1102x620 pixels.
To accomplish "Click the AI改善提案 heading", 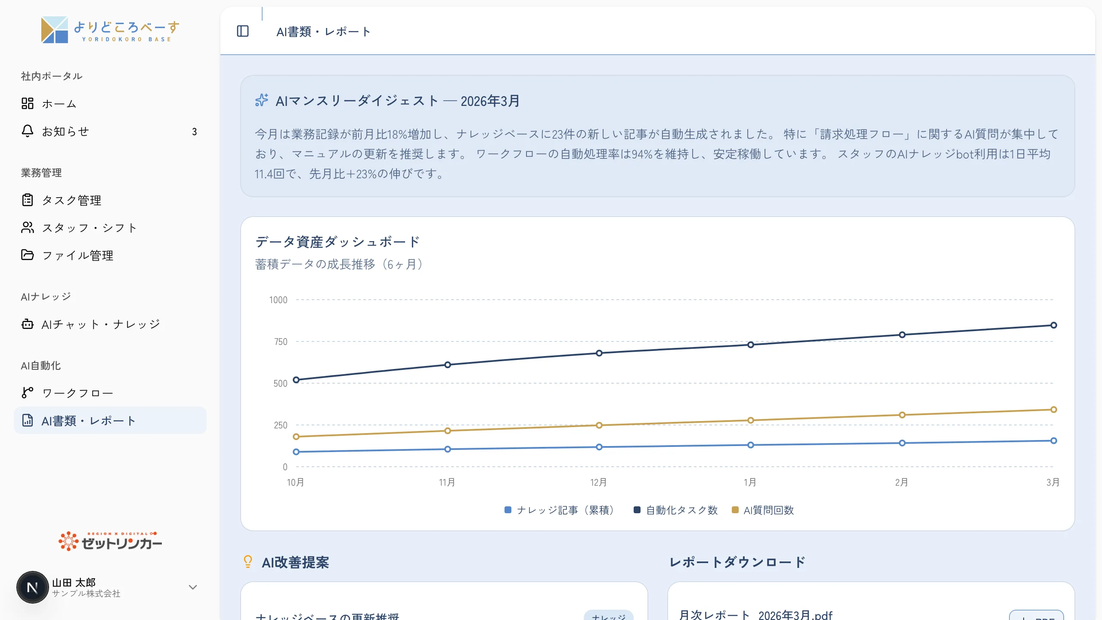I will [x=295, y=562].
